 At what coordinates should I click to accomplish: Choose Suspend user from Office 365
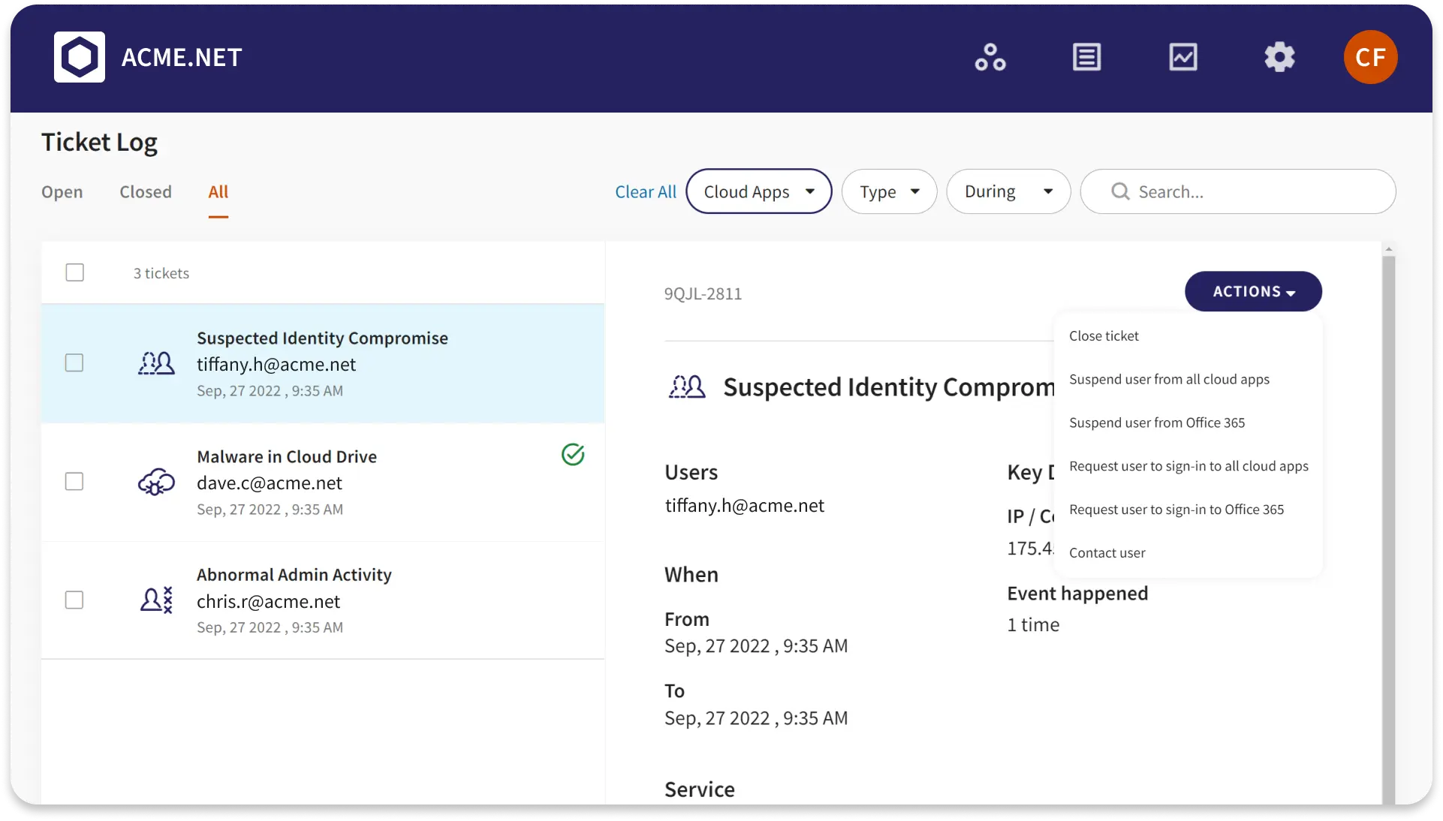(x=1157, y=423)
